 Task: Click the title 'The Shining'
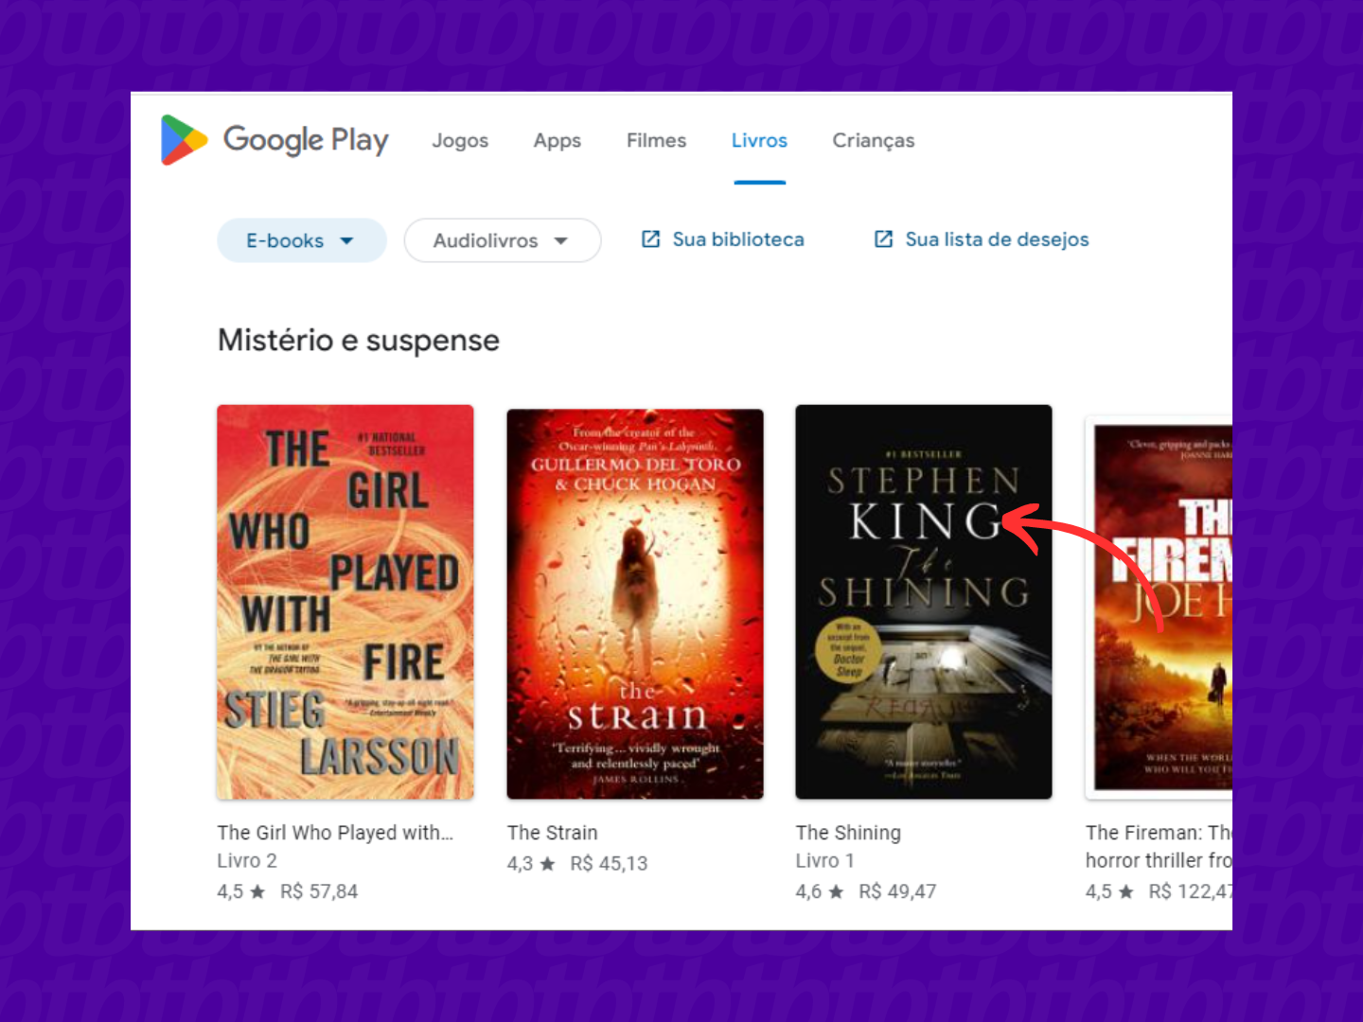pyautogui.click(x=848, y=833)
